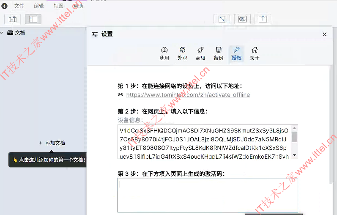This screenshot has width=337, height=215.
Task: Click the 点击这儿添加你的第一个文档 tooltip
Action: 47,160
